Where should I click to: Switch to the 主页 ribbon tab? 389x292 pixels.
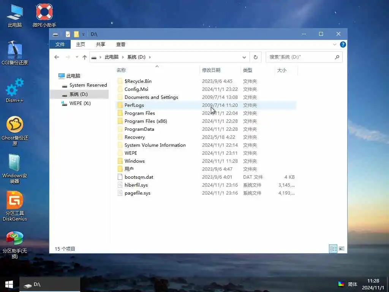tap(81, 44)
